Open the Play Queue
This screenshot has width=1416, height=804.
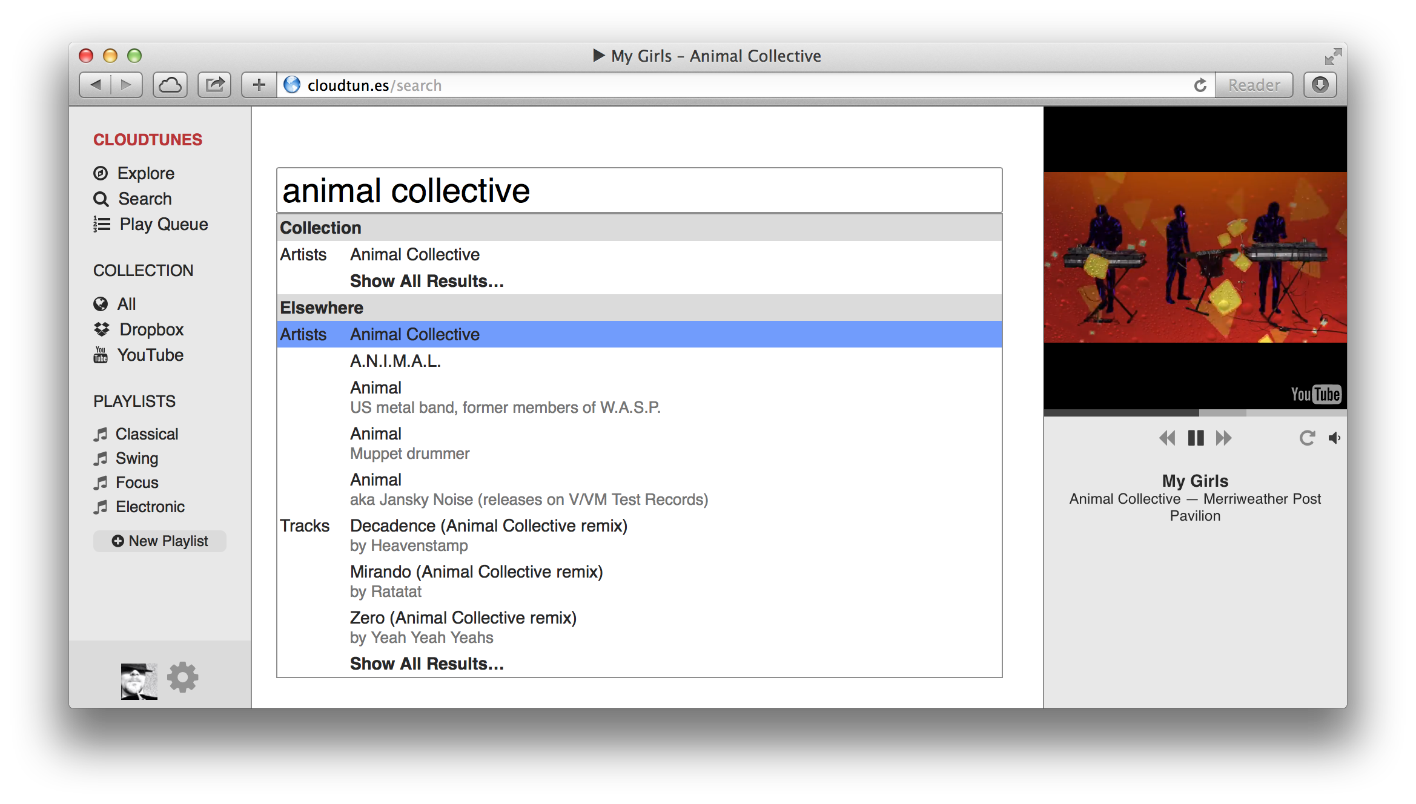[162, 224]
